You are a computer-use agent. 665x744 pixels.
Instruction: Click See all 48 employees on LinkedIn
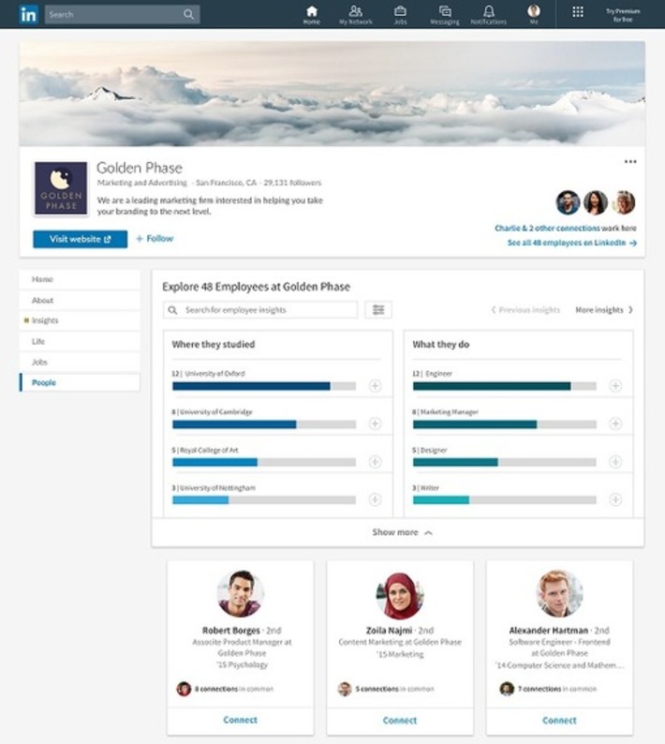pos(572,243)
